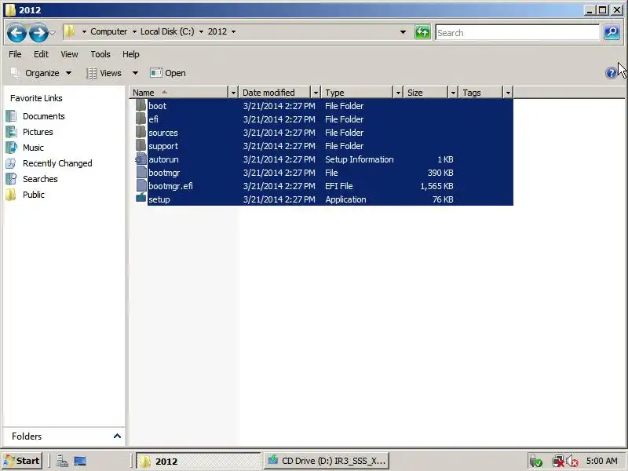Select the boot folder icon
Viewport: 628px width, 471px height.
pos(141,105)
